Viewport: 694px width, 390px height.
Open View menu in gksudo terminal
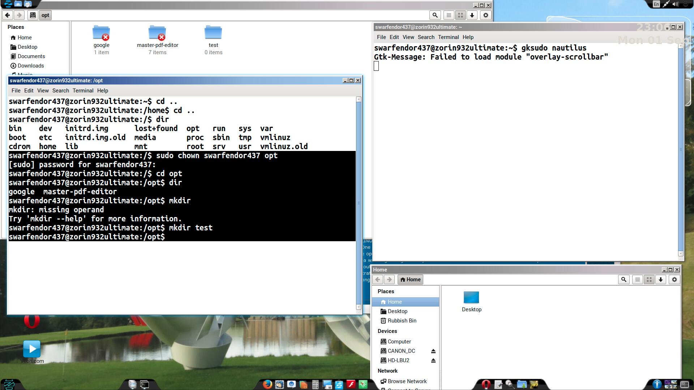(408, 37)
